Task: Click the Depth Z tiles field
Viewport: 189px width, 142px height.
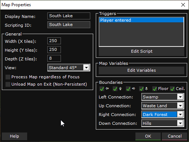Action: [54, 58]
